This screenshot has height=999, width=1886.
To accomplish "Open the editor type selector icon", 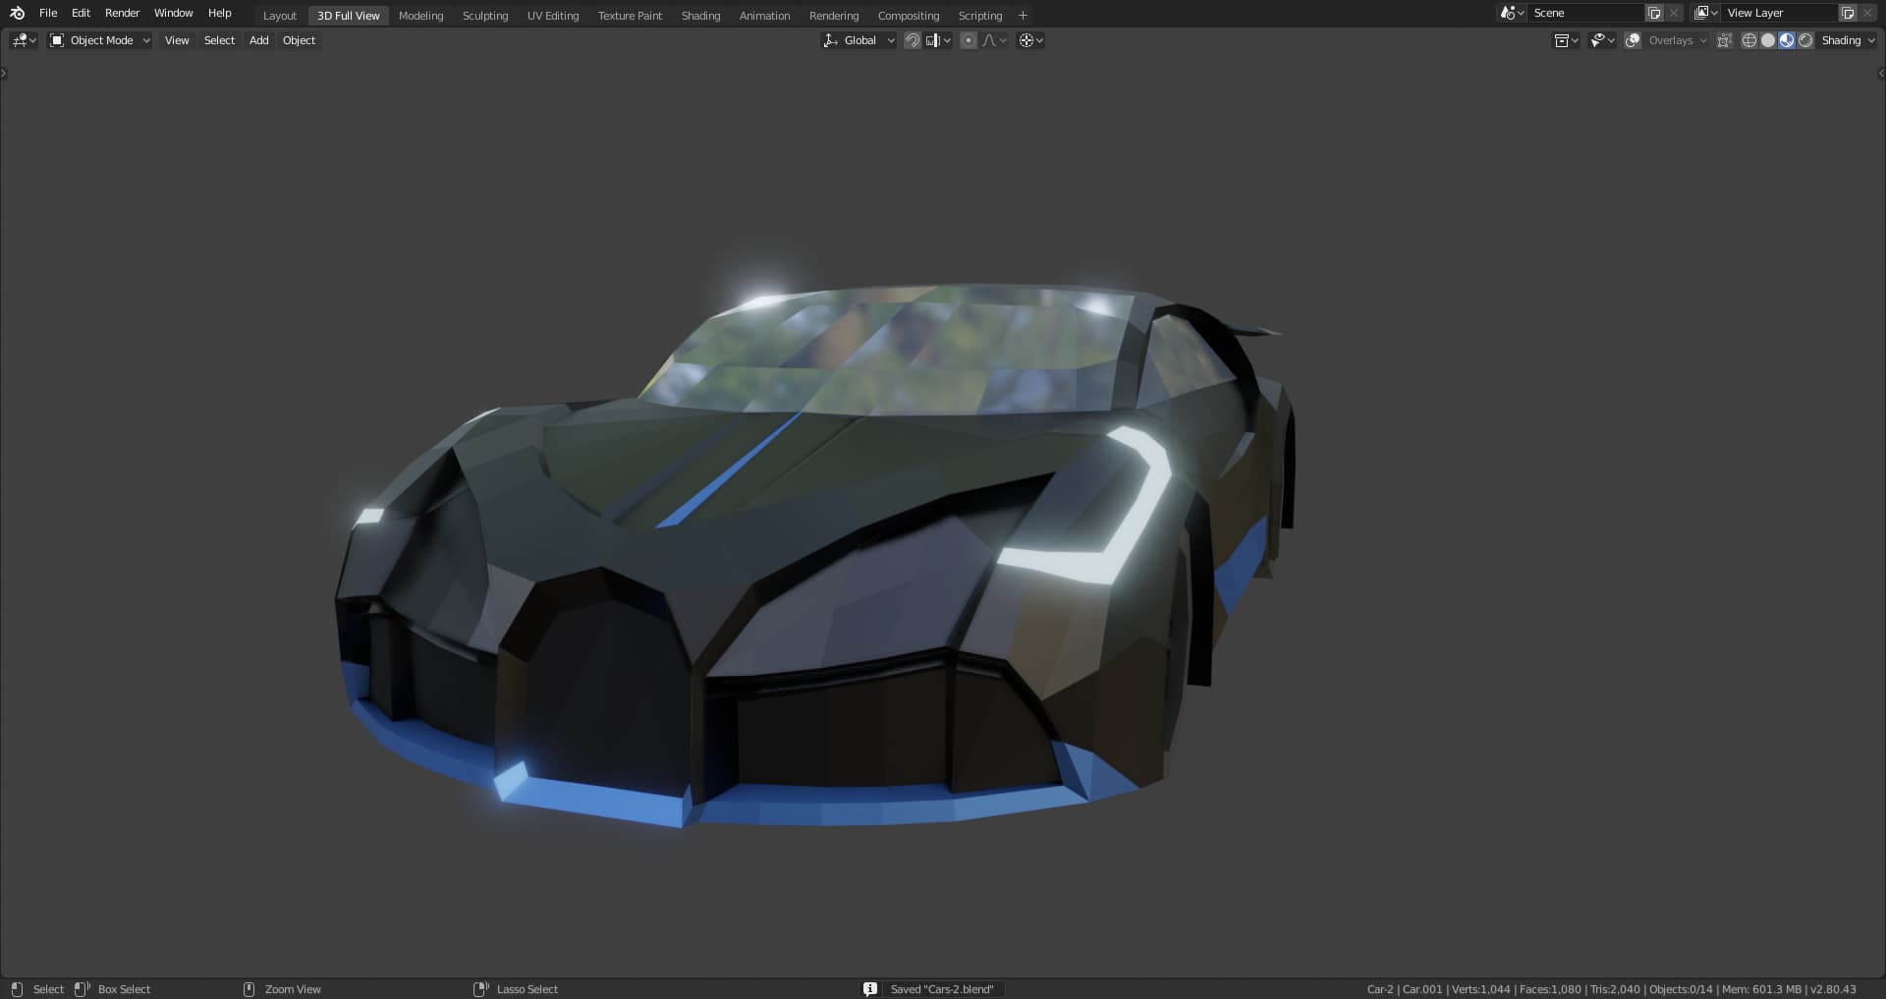I will coord(24,40).
